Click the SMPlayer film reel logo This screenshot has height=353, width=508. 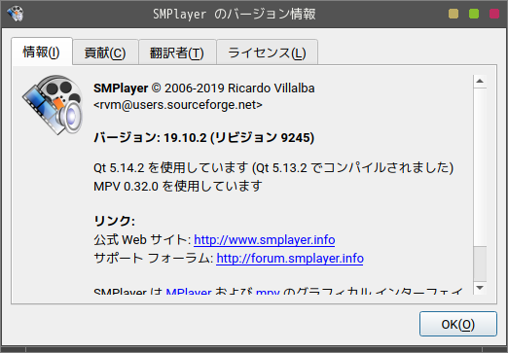[53, 104]
